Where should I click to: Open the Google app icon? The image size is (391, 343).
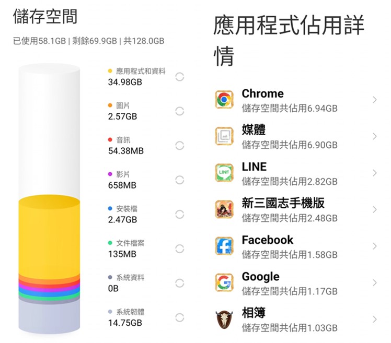(x=224, y=282)
